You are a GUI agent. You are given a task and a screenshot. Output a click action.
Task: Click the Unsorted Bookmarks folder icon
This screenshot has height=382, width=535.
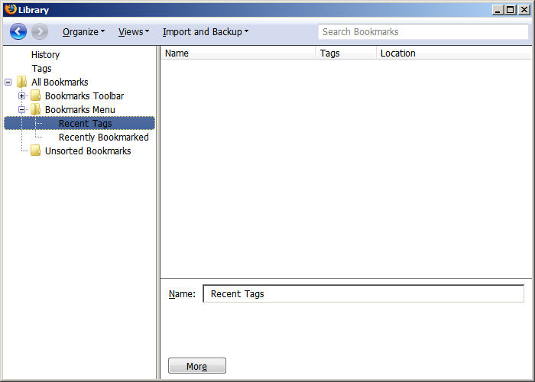(35, 151)
